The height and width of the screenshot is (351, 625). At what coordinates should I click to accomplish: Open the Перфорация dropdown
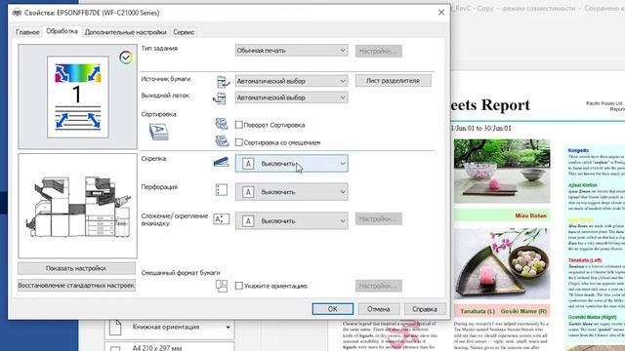click(291, 192)
